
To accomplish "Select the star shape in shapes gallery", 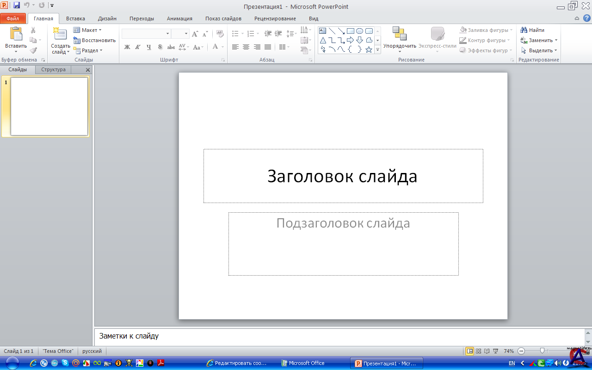I will tap(369, 49).
